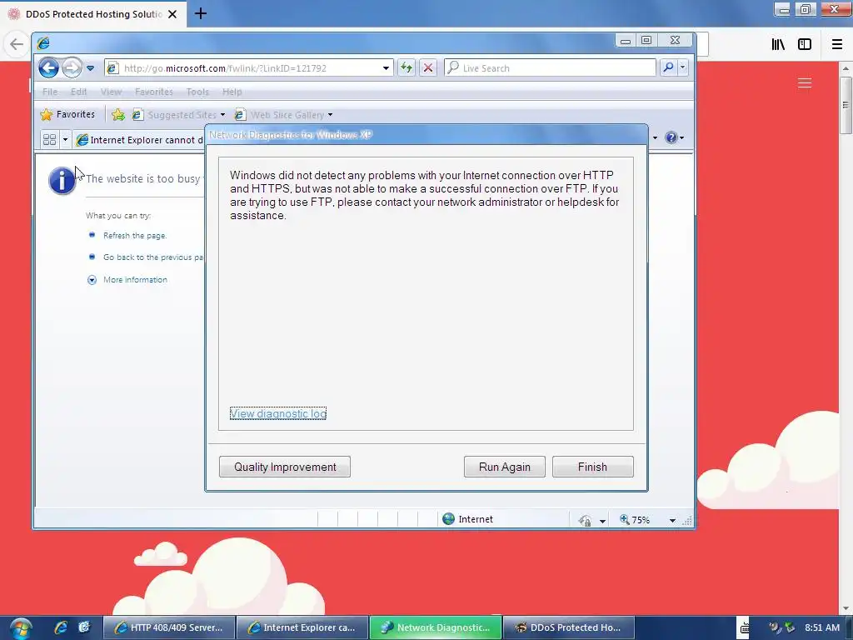853x640 pixels.
Task: Open zoom level dropdown arrow
Action: point(672,521)
